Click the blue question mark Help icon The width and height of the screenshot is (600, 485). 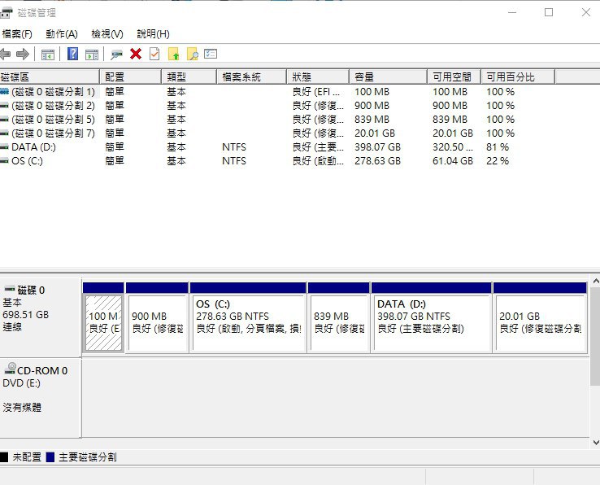pos(72,54)
